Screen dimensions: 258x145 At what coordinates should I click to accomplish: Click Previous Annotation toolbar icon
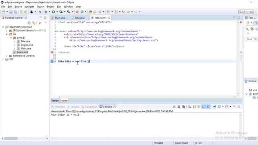(x=116, y=12)
